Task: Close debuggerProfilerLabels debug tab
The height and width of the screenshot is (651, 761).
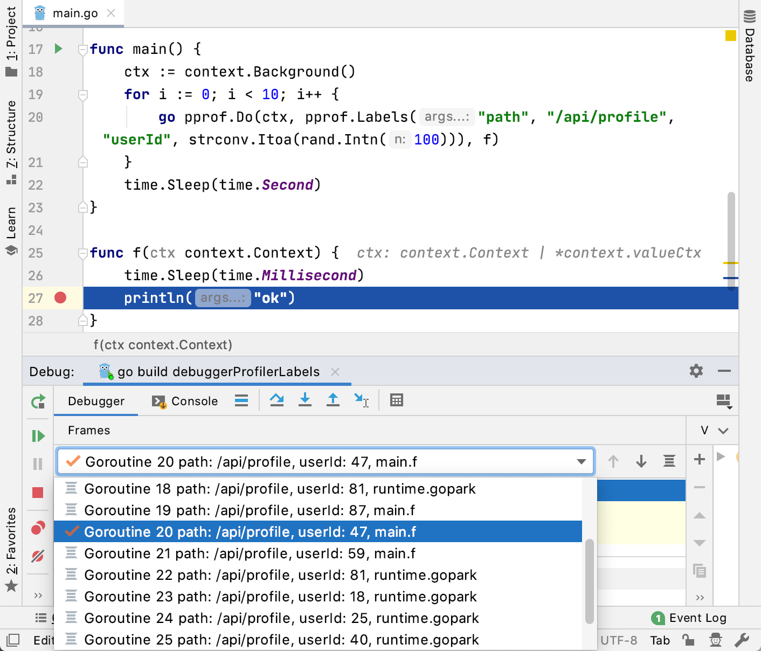Action: pos(335,372)
